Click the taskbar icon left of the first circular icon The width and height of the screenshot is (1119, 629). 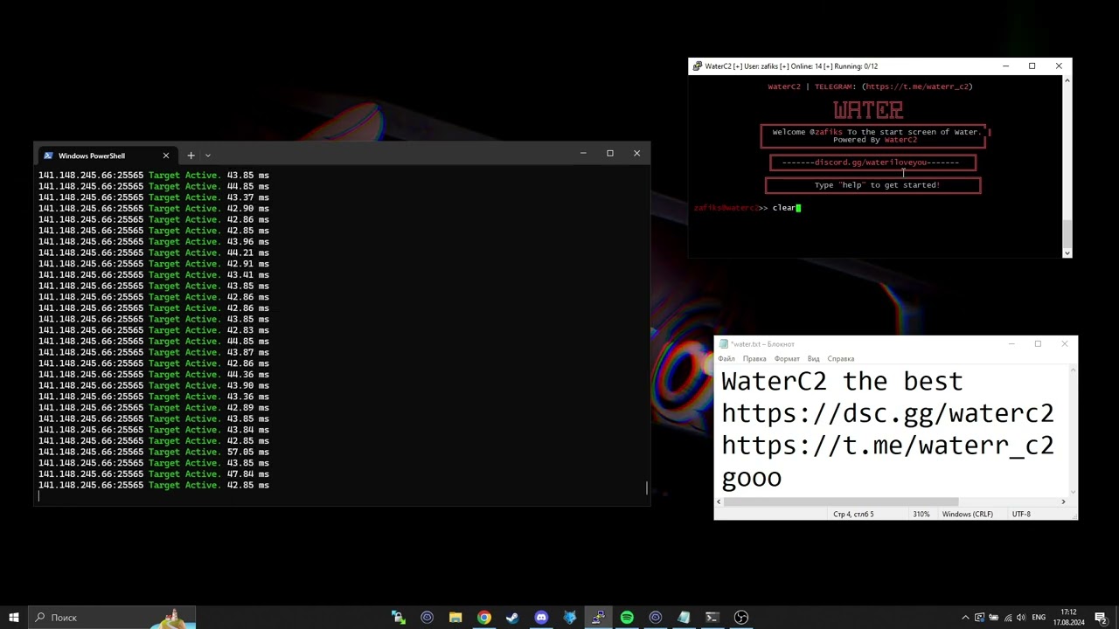click(398, 617)
